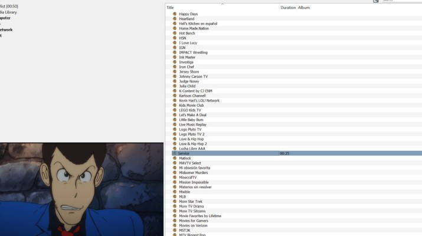Image resolution: width=422 pixels, height=236 pixels.
Task: Select Hell's Kitchen en español entry
Action: click(198, 24)
